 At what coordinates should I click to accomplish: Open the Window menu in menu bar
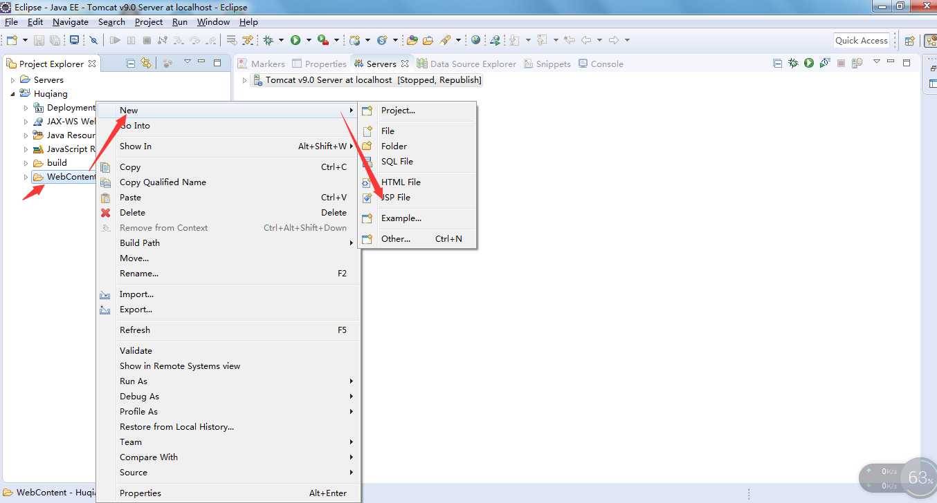coord(213,22)
